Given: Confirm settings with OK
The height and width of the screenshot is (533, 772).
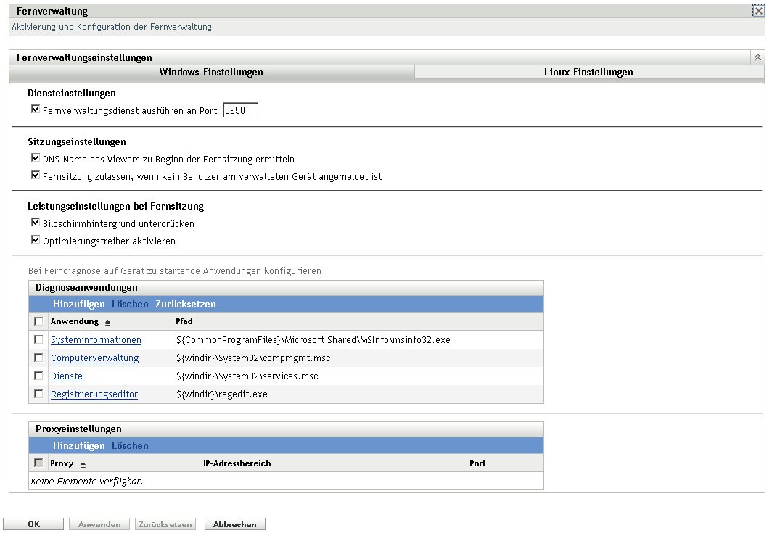Looking at the screenshot, I should click(33, 524).
